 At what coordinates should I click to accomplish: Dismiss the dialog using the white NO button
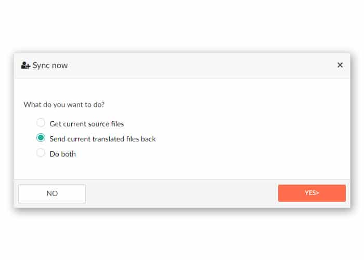(x=52, y=193)
